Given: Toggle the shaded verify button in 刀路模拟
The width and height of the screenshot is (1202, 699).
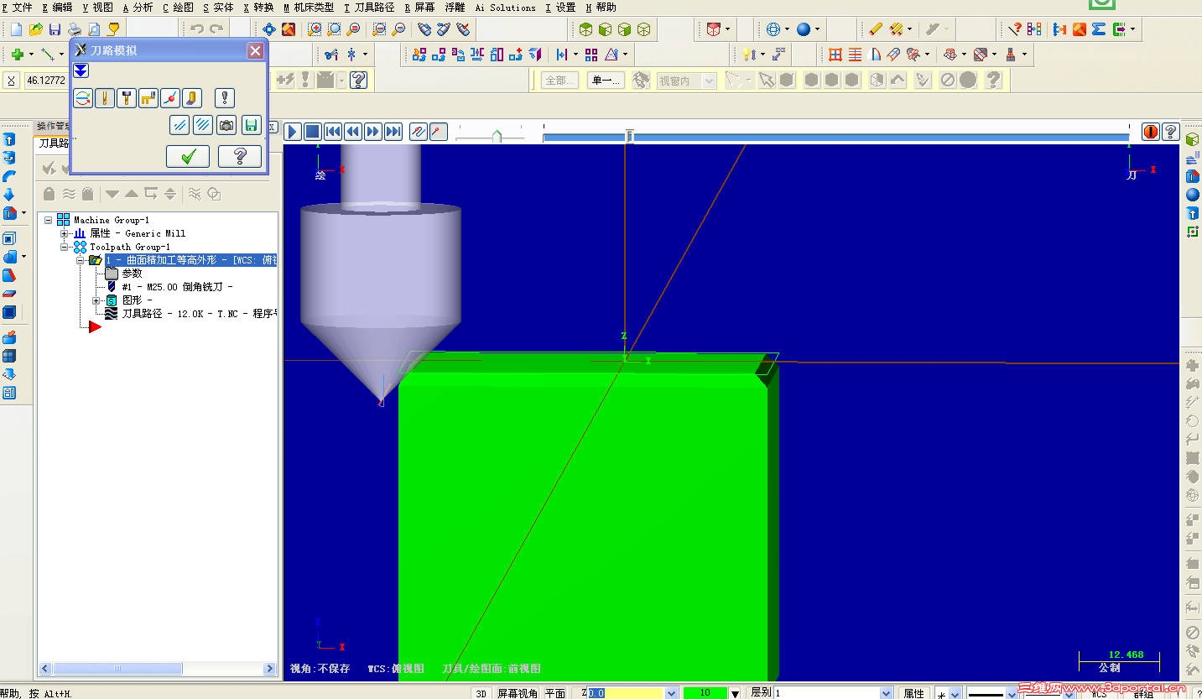Looking at the screenshot, I should [x=191, y=98].
